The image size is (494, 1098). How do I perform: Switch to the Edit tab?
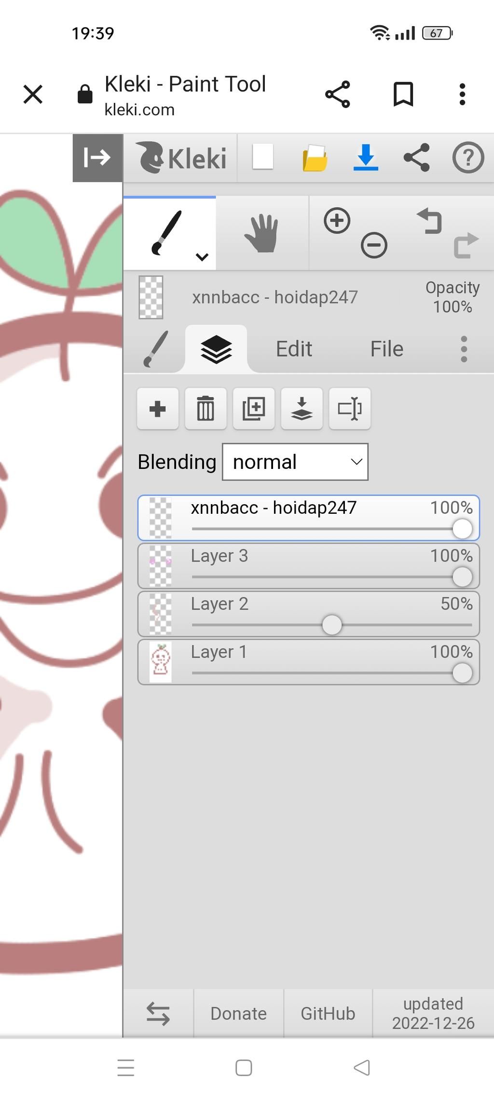tap(294, 349)
